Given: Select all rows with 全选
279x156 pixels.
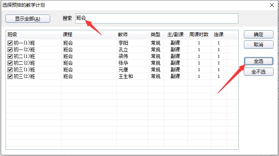Looking at the screenshot, I should 258,61.
